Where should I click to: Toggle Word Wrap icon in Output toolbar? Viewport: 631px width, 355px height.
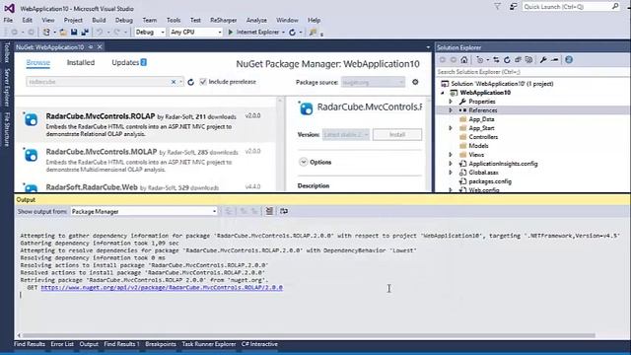[x=284, y=211]
